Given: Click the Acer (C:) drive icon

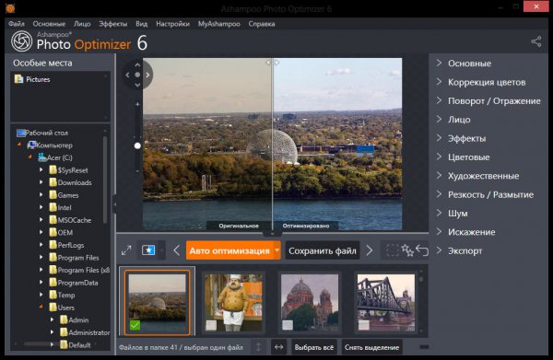Looking at the screenshot, I should coord(42,157).
